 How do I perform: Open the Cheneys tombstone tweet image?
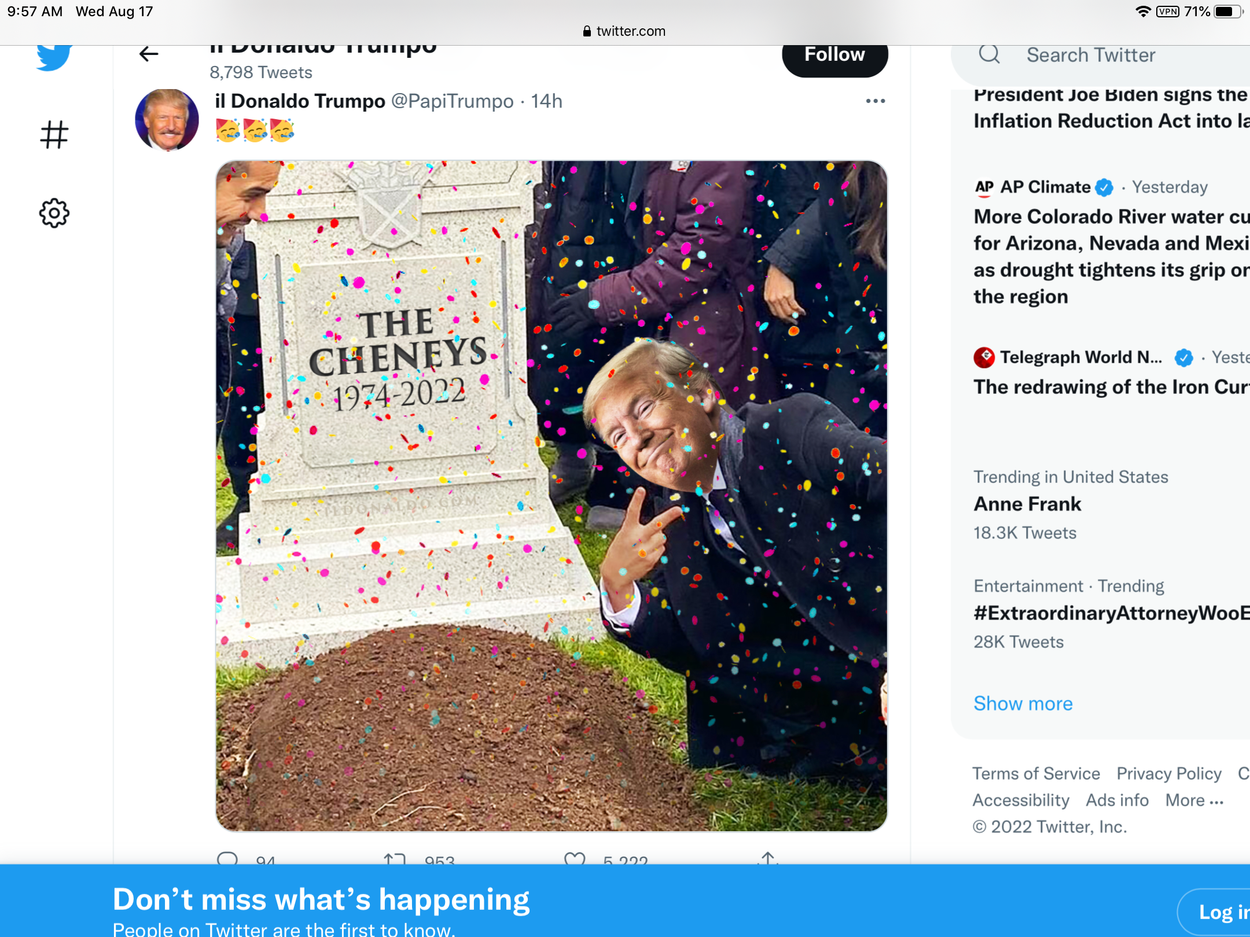[551, 496]
